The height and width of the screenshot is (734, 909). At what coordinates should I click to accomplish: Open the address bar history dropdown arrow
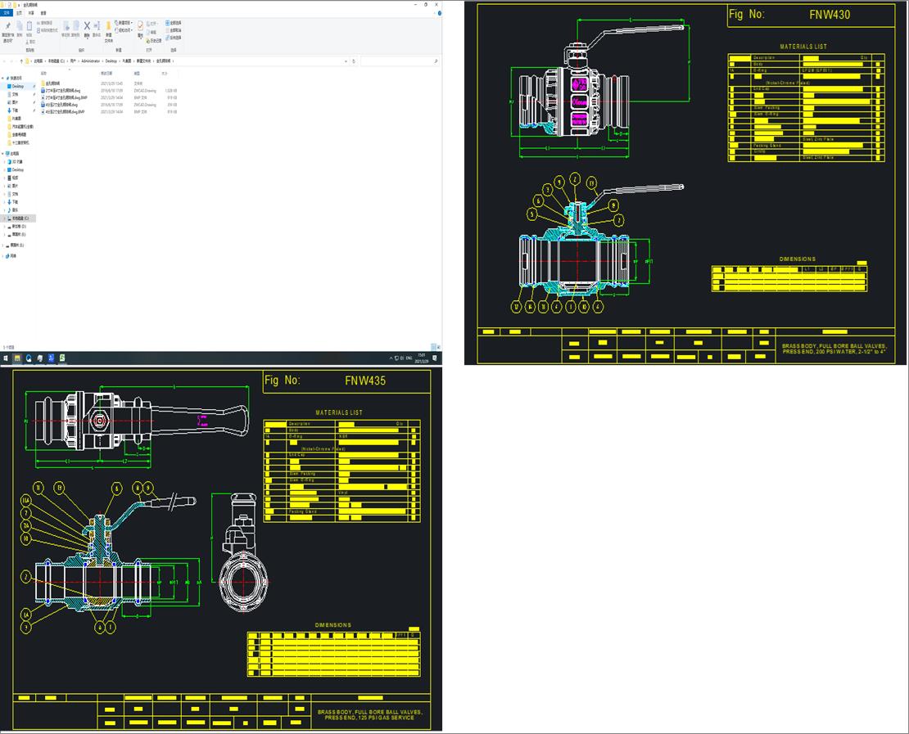(346, 61)
